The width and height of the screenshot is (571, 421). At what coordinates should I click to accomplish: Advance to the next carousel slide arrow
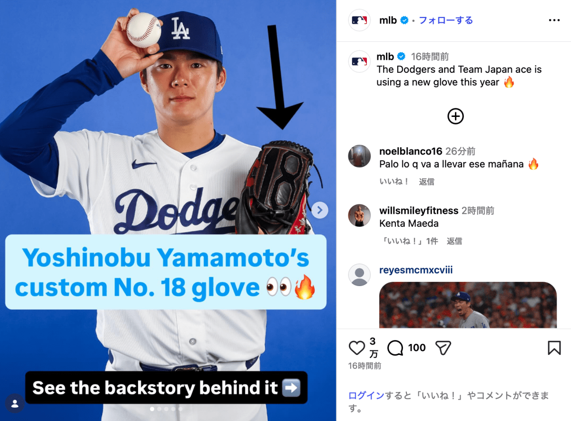point(320,210)
